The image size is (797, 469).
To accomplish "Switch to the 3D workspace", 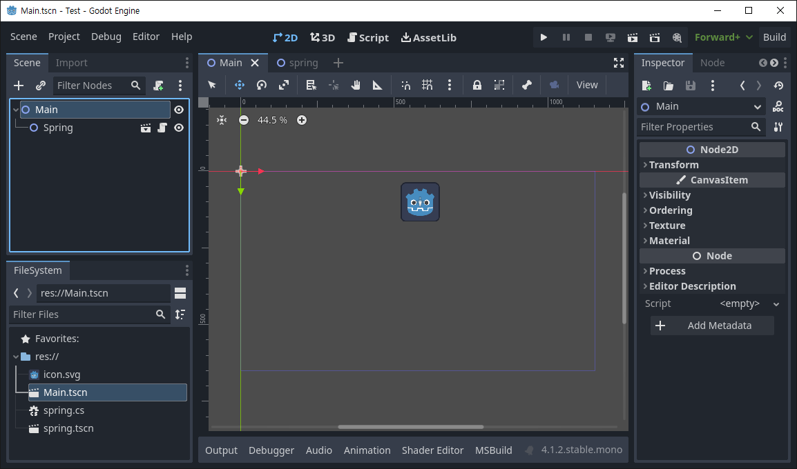I will pos(323,37).
